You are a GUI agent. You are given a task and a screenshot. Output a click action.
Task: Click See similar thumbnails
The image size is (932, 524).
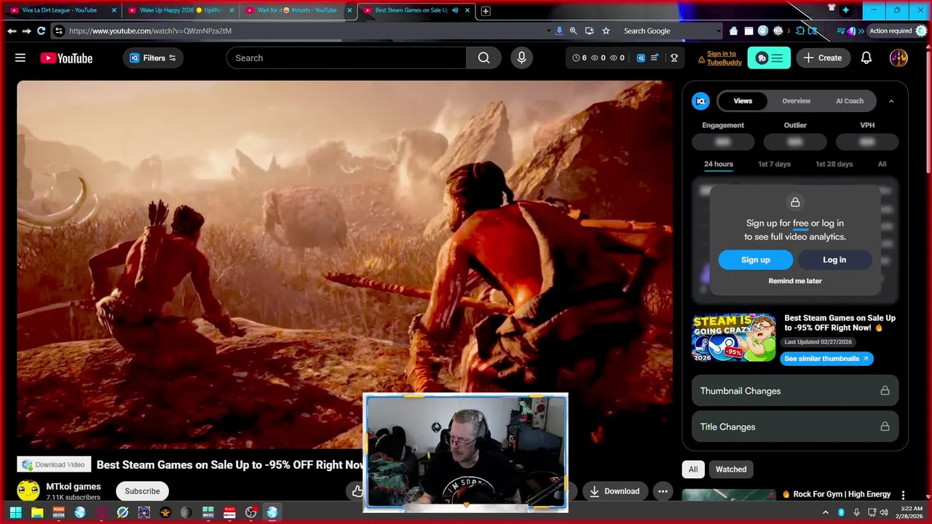tap(826, 359)
